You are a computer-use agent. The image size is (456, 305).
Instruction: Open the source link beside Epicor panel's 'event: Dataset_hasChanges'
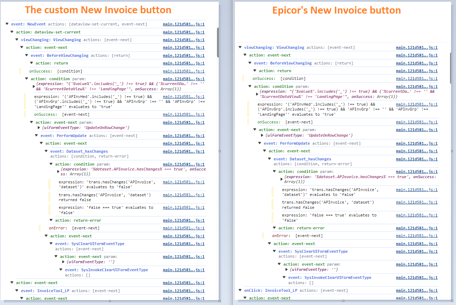417,159
